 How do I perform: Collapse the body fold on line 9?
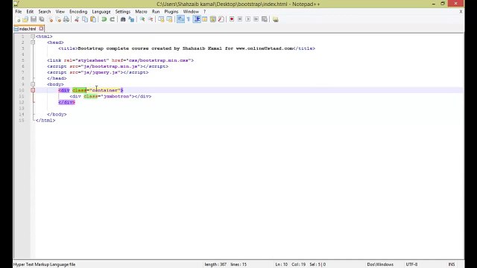point(33,84)
